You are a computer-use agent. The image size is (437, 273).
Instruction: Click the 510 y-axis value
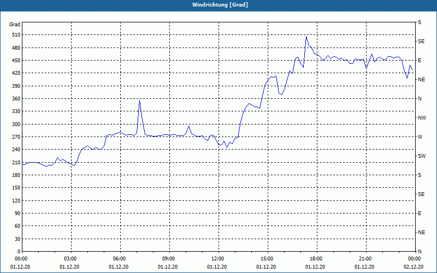(x=16, y=35)
